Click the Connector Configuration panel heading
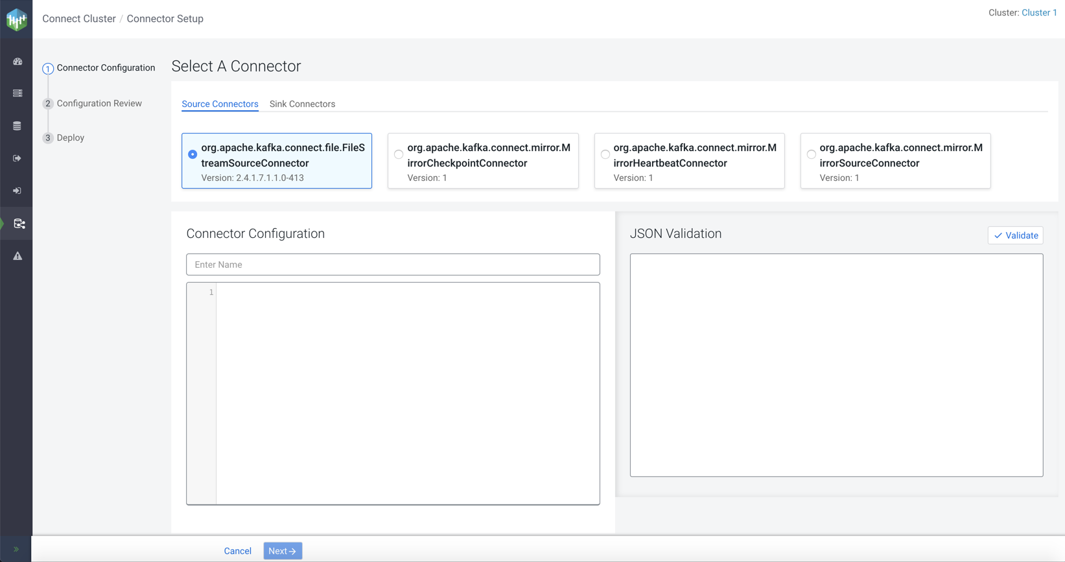 [255, 233]
